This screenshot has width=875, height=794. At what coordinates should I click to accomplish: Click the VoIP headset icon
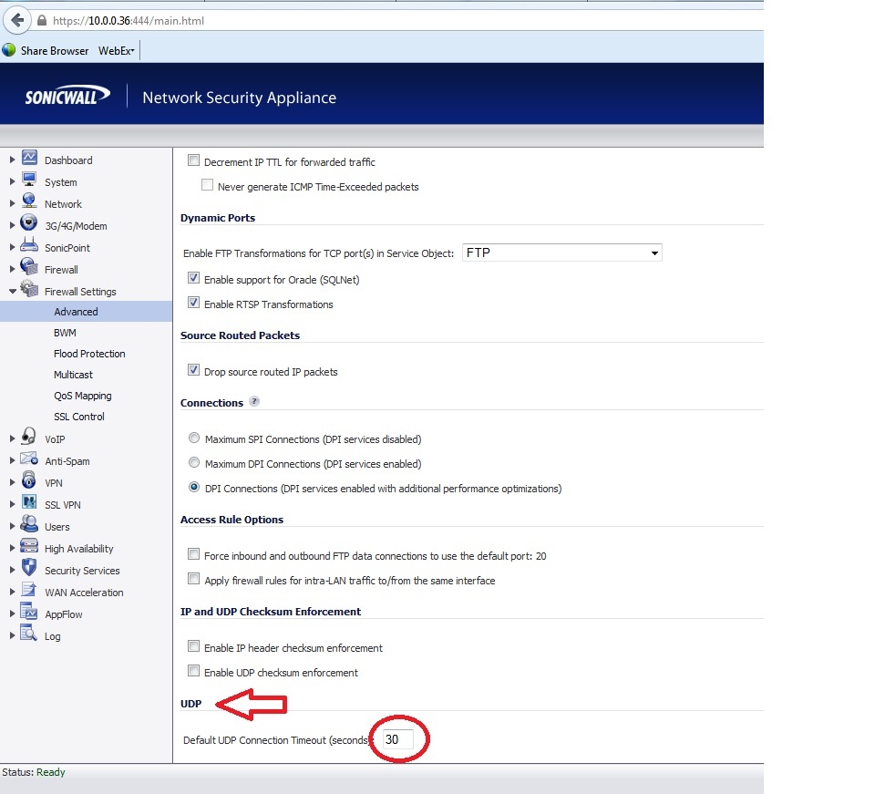[x=29, y=437]
